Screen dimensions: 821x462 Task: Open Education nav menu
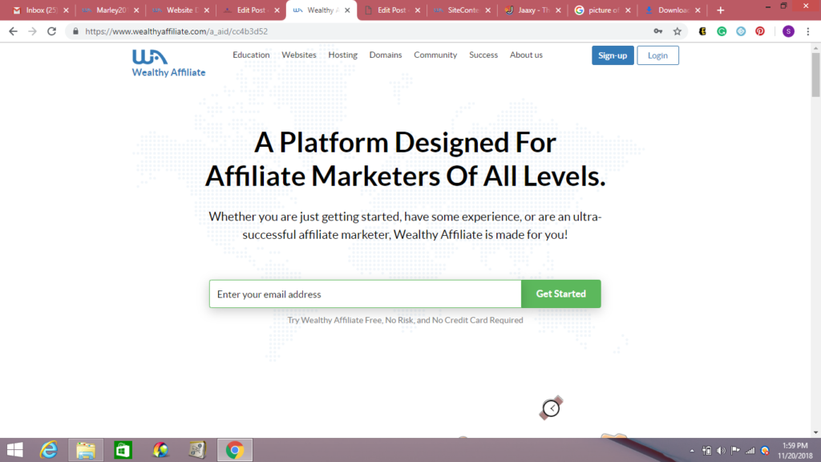pyautogui.click(x=251, y=55)
